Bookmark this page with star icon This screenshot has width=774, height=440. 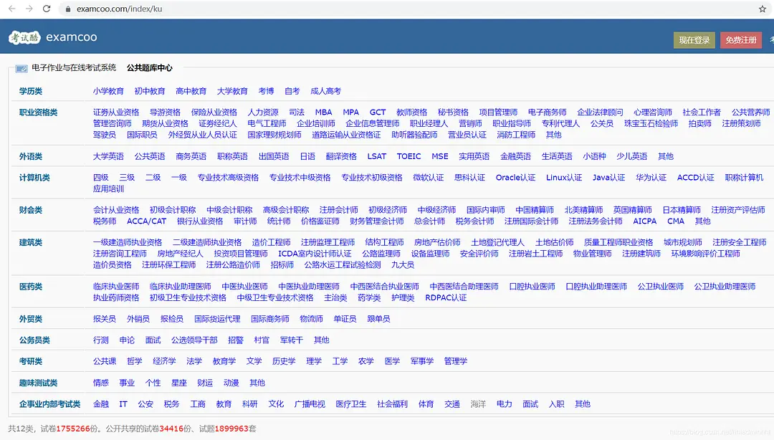[762, 9]
